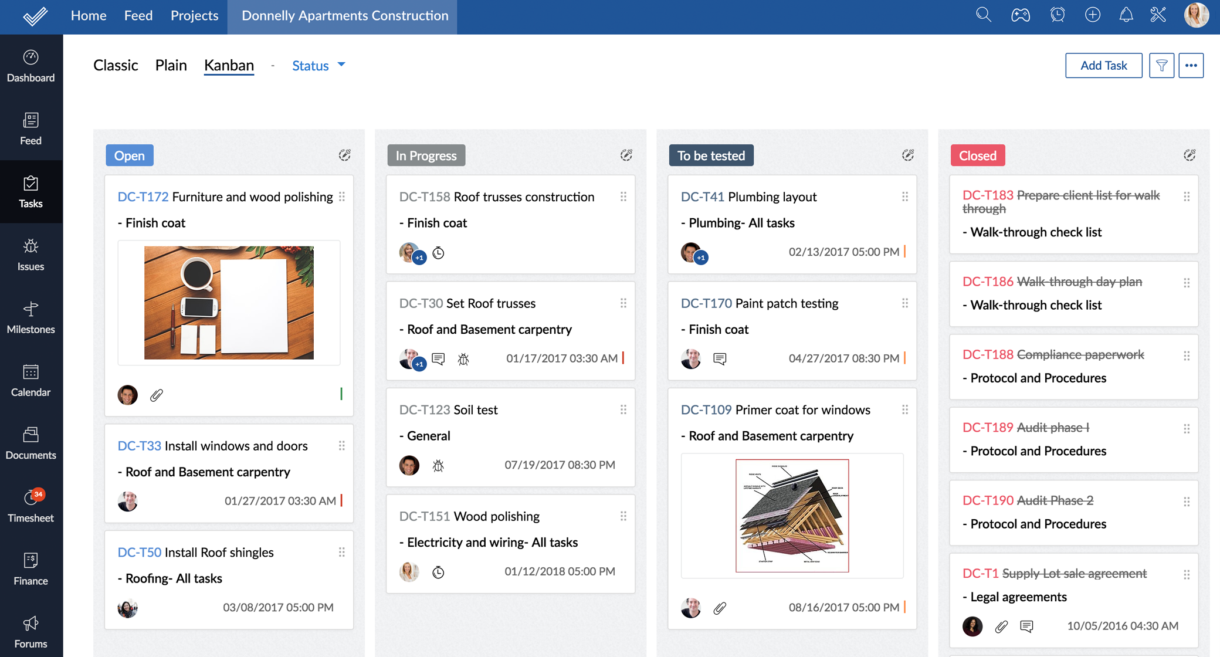Click comment icon on Paint patch testing
This screenshot has height=657, width=1220.
click(720, 358)
